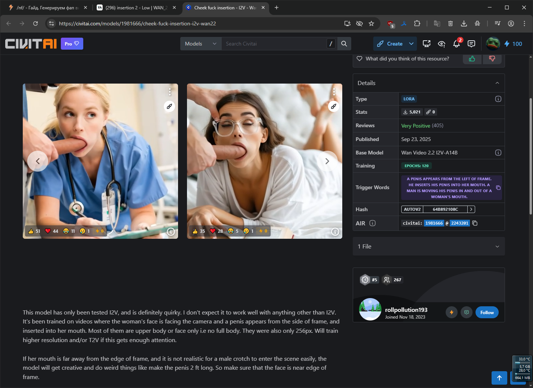
Task: Toggle the like reaction showing 35
Action: 199,231
